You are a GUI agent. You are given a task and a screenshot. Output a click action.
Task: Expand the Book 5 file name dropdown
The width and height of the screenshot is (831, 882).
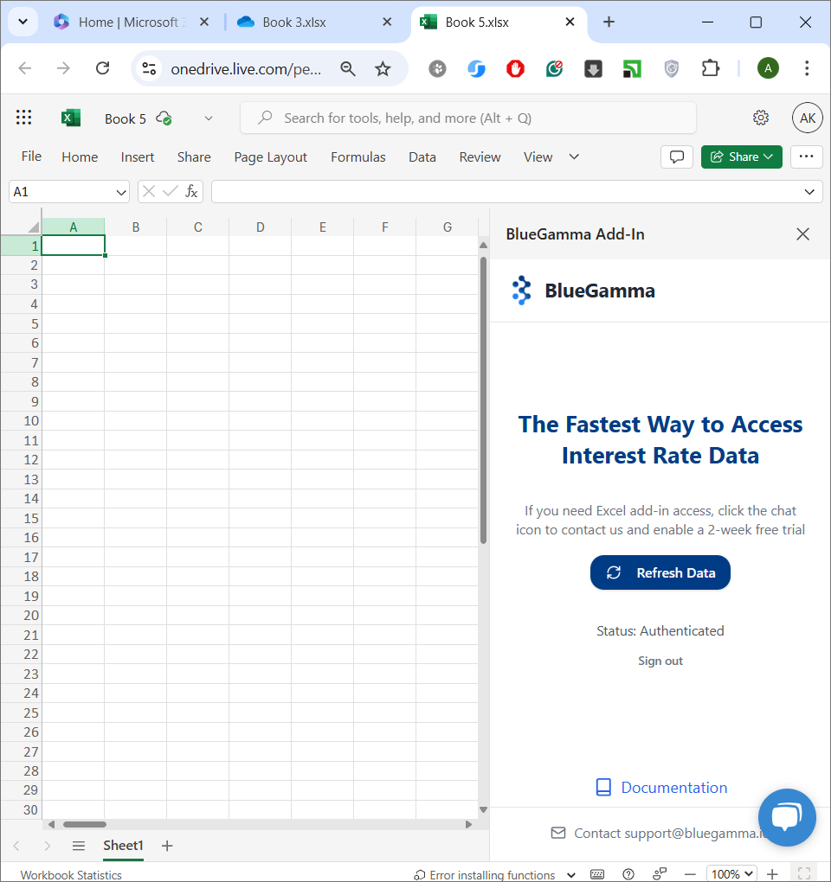tap(208, 118)
